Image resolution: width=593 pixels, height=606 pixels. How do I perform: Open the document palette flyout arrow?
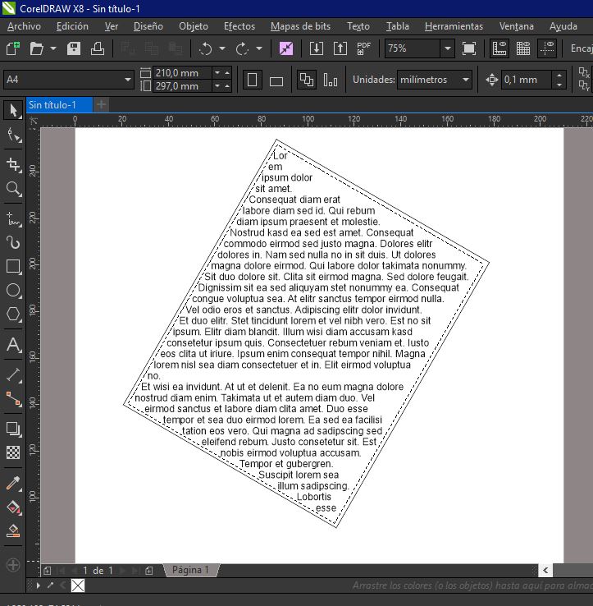(x=39, y=585)
